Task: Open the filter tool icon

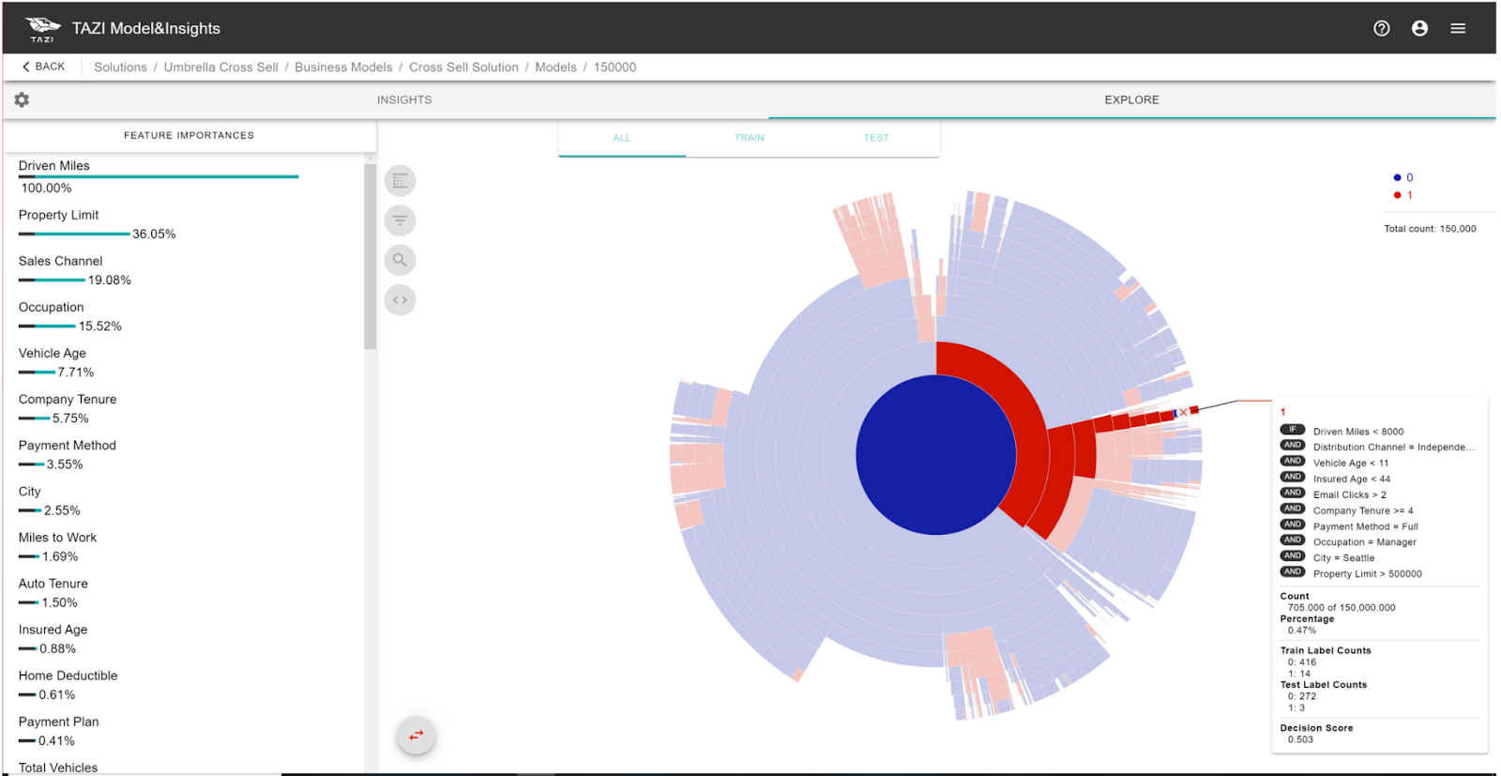Action: pyautogui.click(x=400, y=221)
